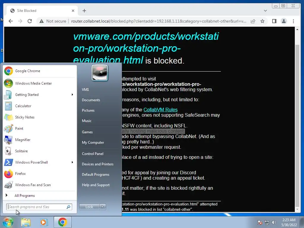Open Chrome tab search dropdown
Viewport: 304px width, 228px height.
pyautogui.click(x=265, y=11)
